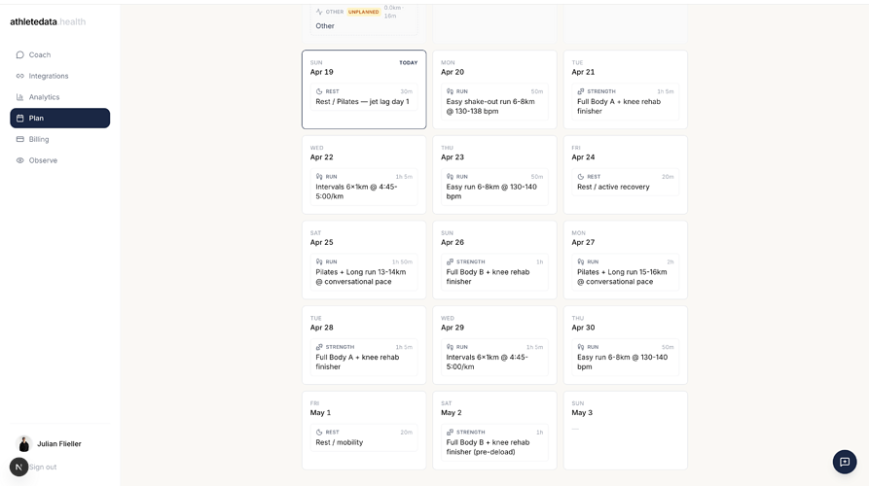The height and width of the screenshot is (486, 869).
Task: Click the Analytics bar chart icon
Action: pyautogui.click(x=20, y=97)
